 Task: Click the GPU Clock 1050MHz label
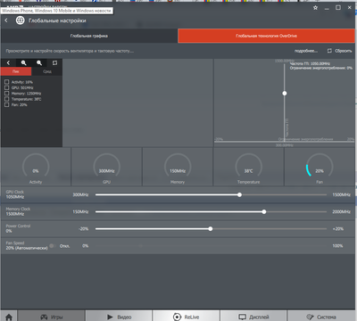[15, 194]
